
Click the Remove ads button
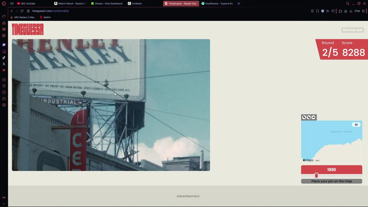tap(352, 30)
